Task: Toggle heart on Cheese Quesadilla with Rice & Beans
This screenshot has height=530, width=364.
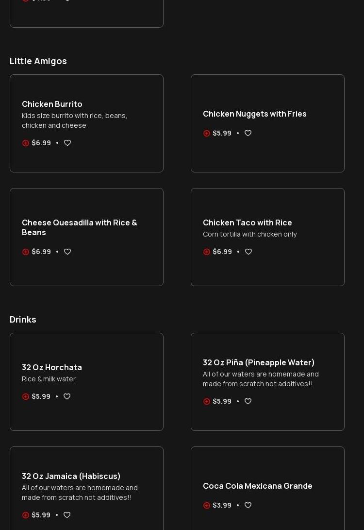Action: [x=67, y=252]
